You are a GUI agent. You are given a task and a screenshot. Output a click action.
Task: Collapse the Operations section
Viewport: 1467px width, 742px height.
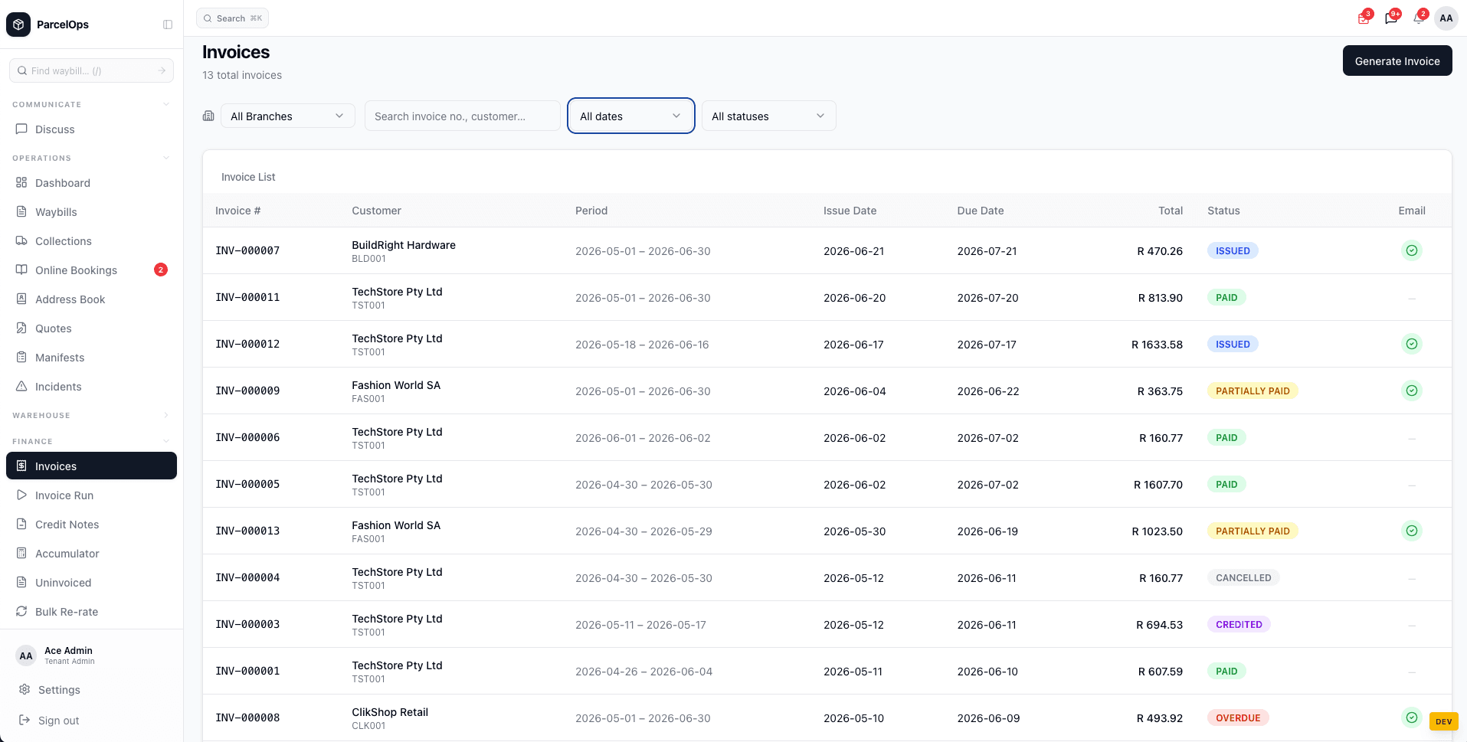[166, 158]
